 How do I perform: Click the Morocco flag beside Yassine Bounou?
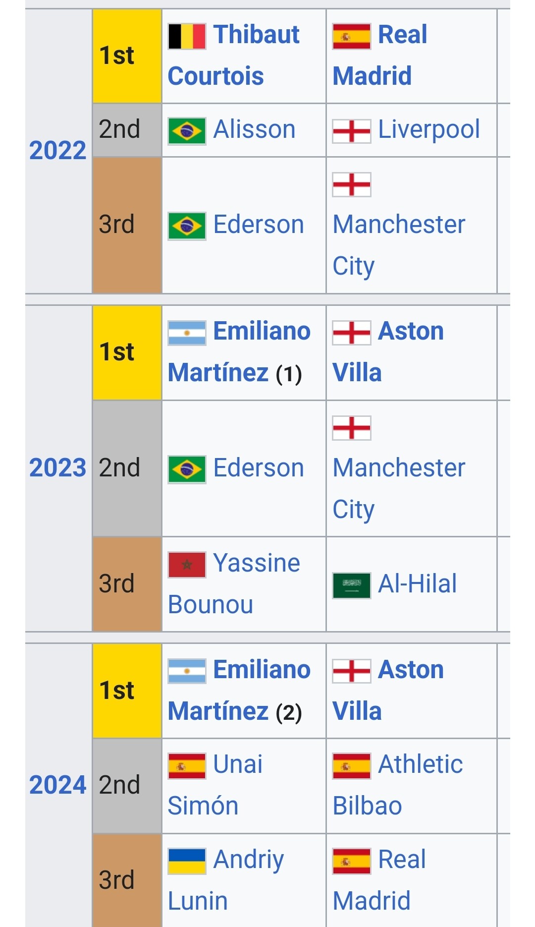187,565
